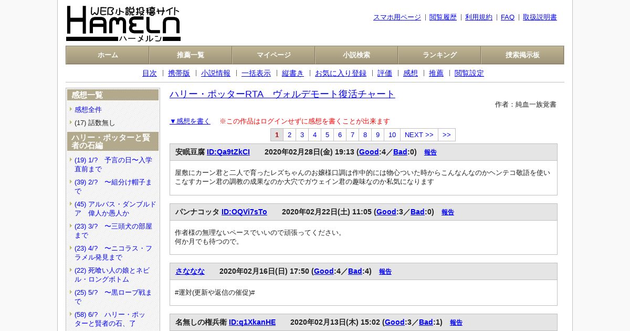Open the マイページ navigation tab
Screen dimensions: 630x331
pos(274,55)
